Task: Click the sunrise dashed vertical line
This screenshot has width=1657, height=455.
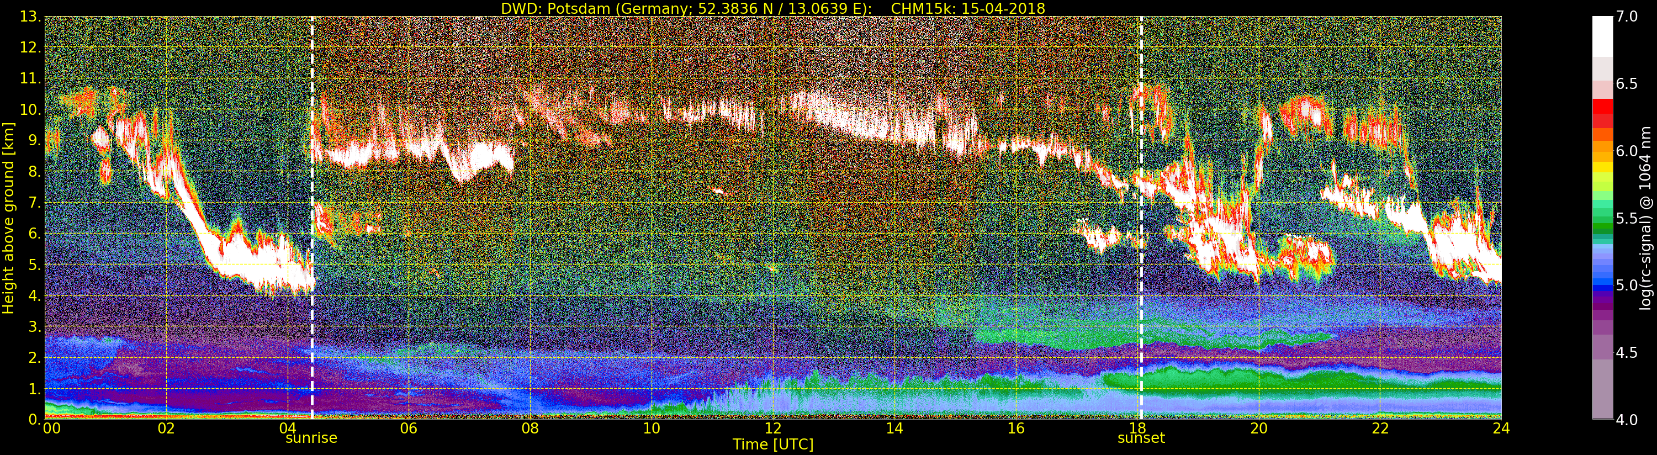Action: pyautogui.click(x=312, y=218)
